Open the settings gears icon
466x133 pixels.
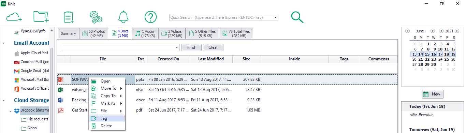point(96,17)
